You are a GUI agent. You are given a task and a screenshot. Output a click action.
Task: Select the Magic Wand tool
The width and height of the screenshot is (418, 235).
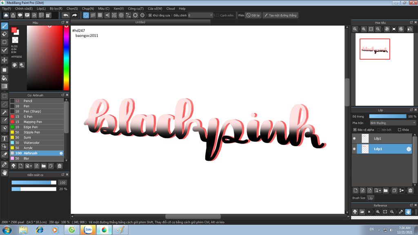tap(4, 112)
